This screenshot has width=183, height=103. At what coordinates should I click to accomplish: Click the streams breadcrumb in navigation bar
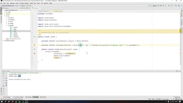(x=23, y=6)
